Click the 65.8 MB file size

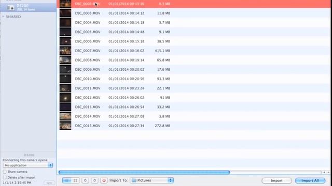coord(163,60)
